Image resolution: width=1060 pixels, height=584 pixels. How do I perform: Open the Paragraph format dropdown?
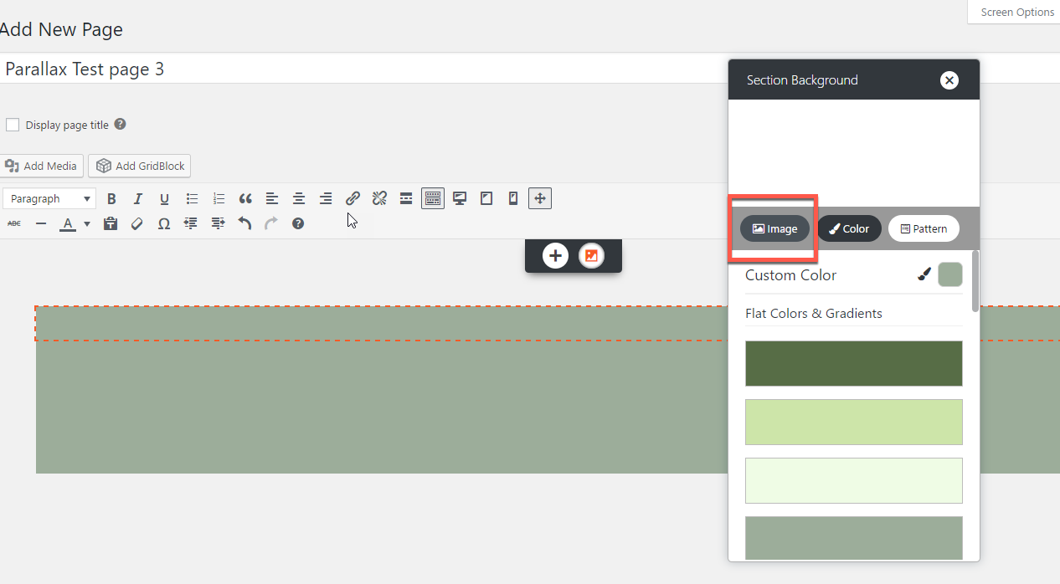49,198
